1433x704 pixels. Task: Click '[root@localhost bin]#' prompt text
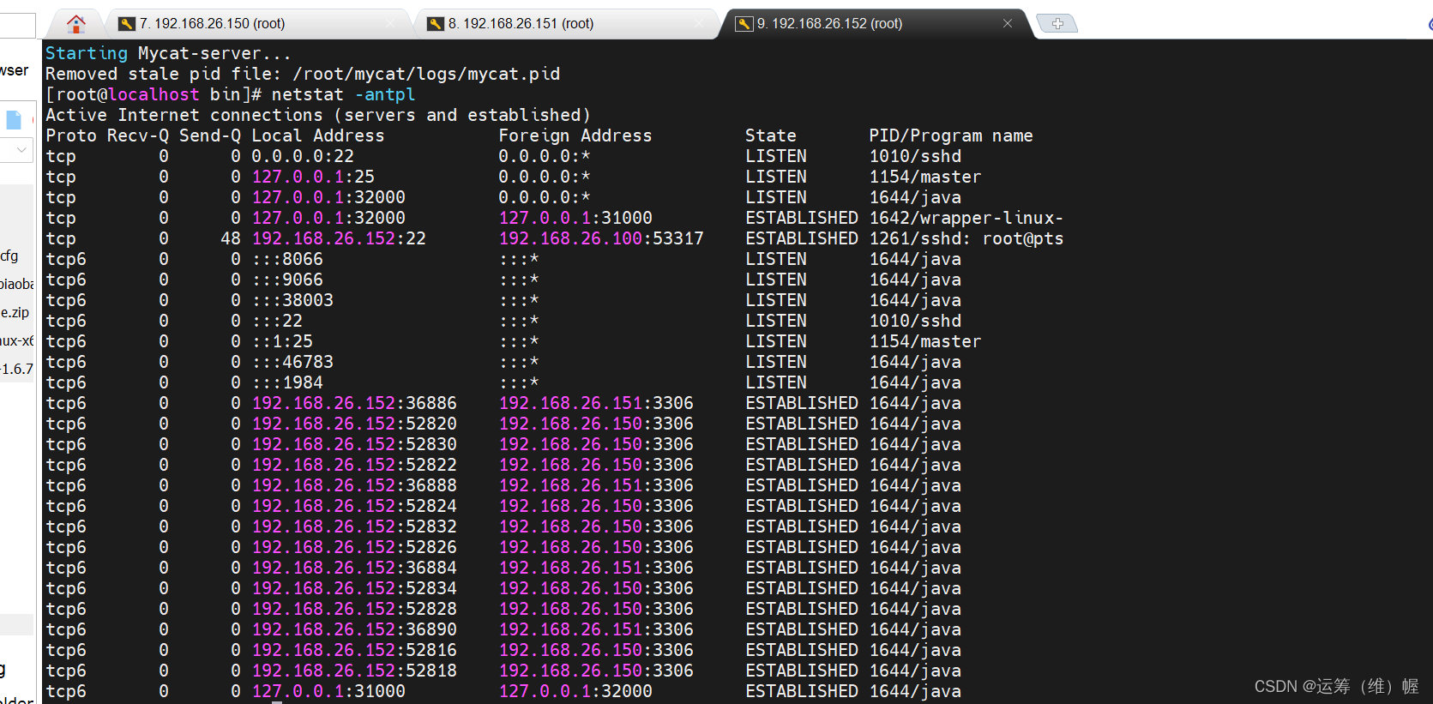[154, 94]
